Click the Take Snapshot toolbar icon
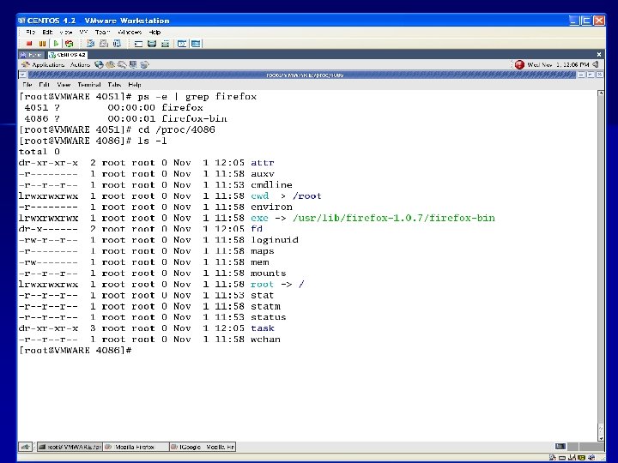The width and height of the screenshot is (618, 463). click(x=90, y=44)
